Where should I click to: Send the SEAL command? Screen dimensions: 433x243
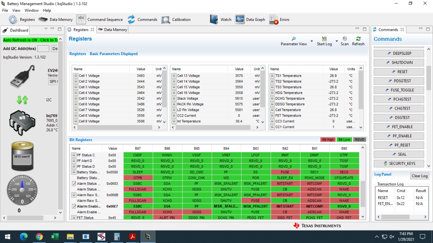(399, 154)
